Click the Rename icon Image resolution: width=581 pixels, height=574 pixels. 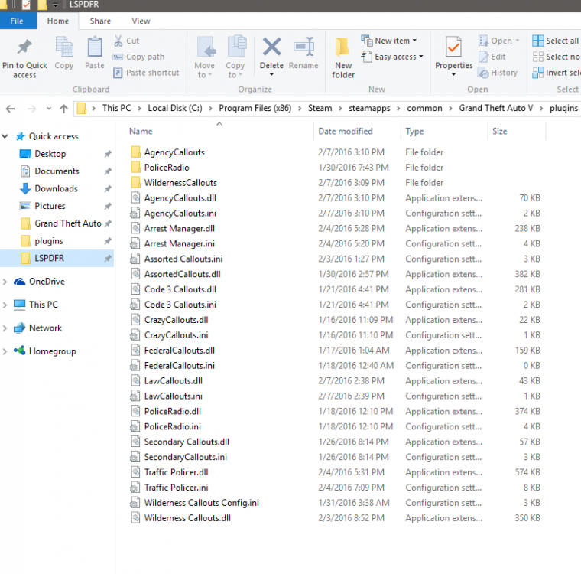(303, 47)
